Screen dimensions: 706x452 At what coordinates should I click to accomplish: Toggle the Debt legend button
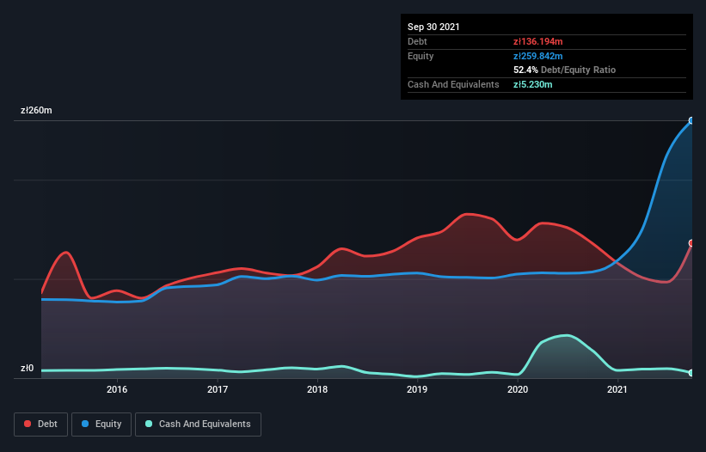(x=41, y=425)
